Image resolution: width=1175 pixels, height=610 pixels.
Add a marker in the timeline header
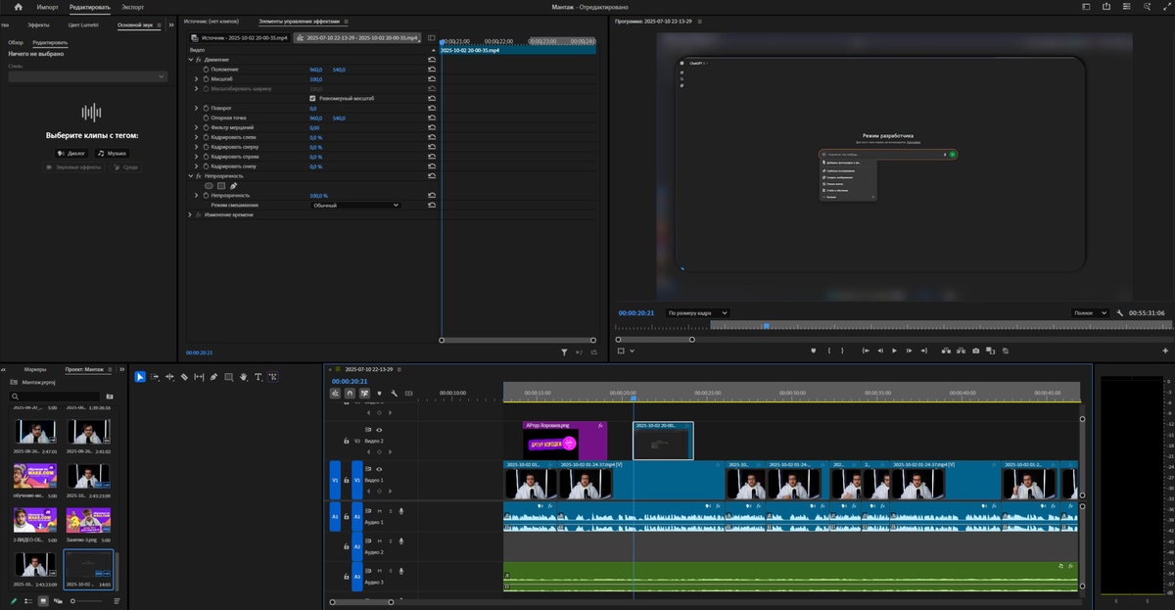tap(379, 393)
